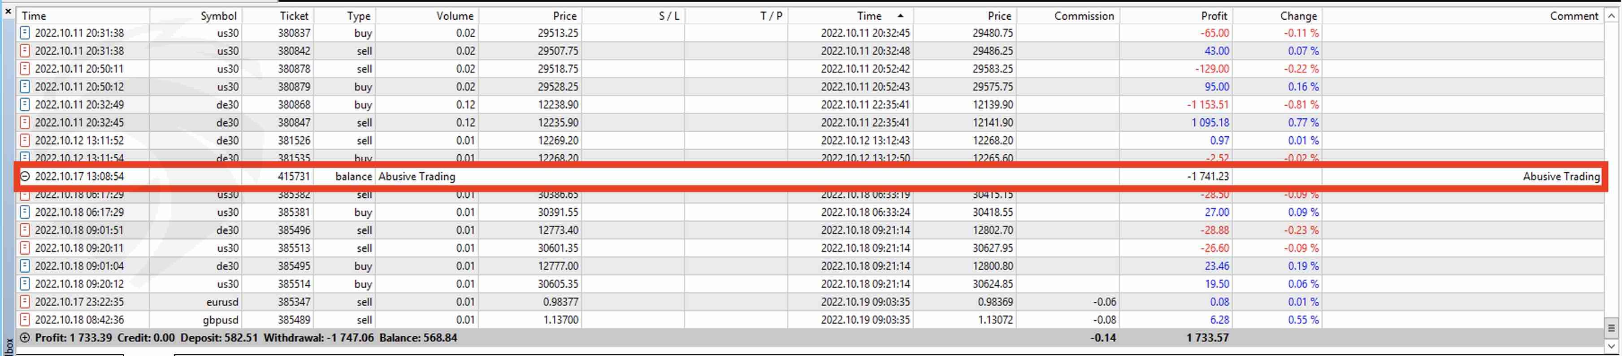Select the loss value -1 153.51
The height and width of the screenshot is (356, 1622).
click(1208, 104)
